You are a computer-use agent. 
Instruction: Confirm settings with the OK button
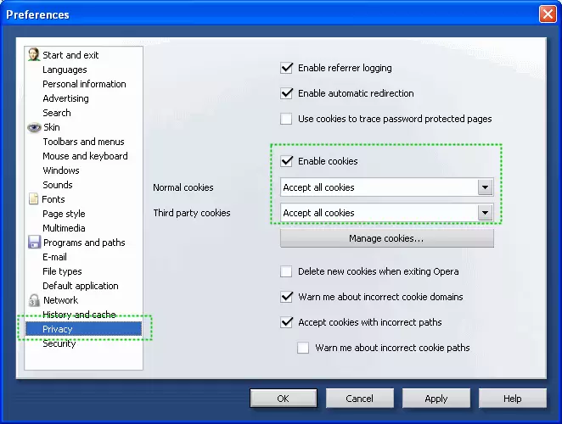pyautogui.click(x=284, y=399)
